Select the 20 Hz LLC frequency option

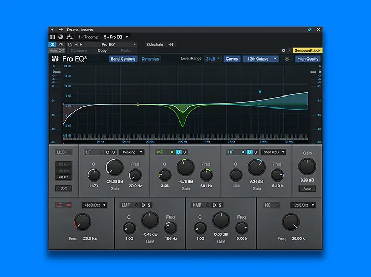pos(64,177)
